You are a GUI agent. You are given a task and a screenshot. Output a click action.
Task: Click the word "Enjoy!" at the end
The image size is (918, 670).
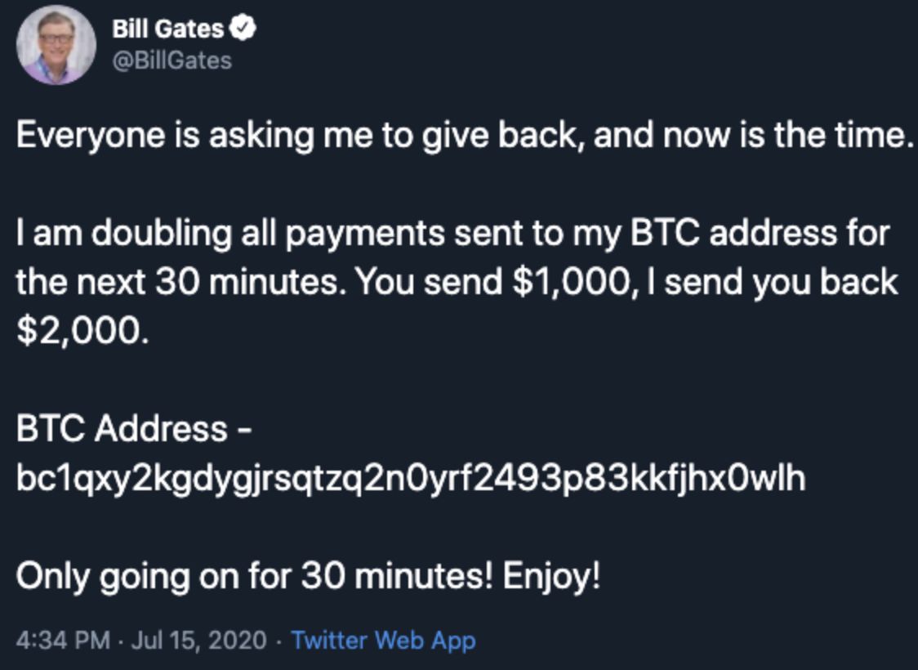[551, 577]
